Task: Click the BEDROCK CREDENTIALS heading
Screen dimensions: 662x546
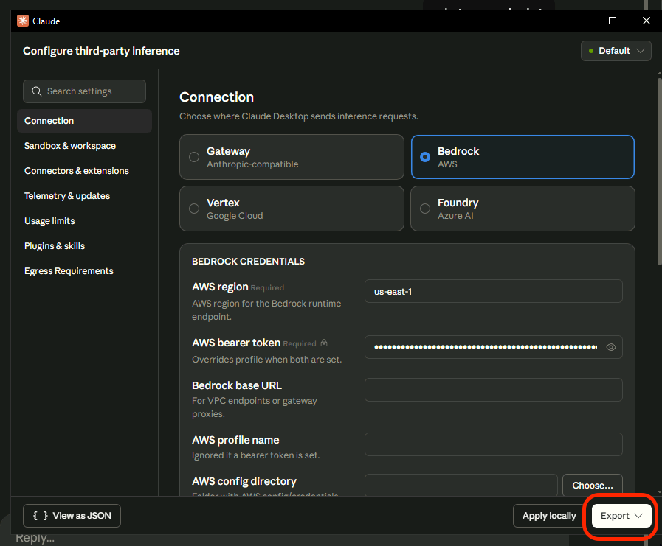Action: tap(248, 262)
